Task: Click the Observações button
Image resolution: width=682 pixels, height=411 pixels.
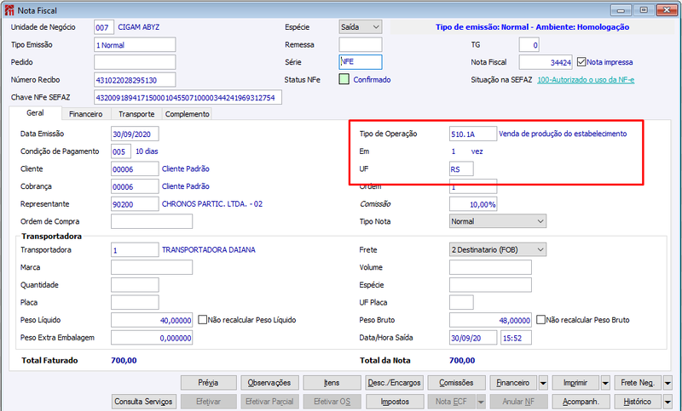Action: [x=269, y=383]
